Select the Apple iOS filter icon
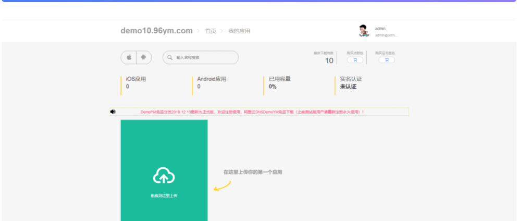The width and height of the screenshot is (517, 221). click(x=129, y=57)
